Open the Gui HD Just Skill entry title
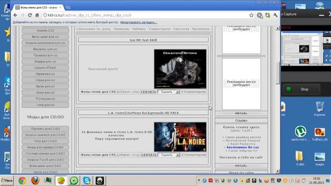 coord(143,40)
